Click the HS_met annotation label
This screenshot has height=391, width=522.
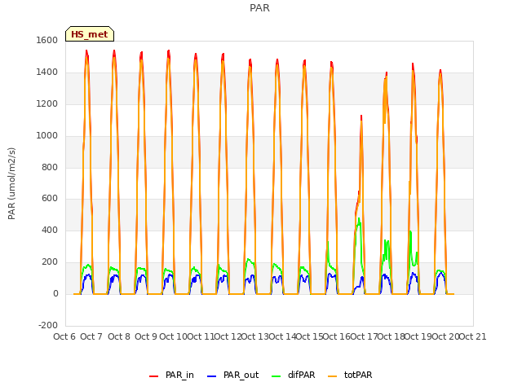click(x=90, y=34)
